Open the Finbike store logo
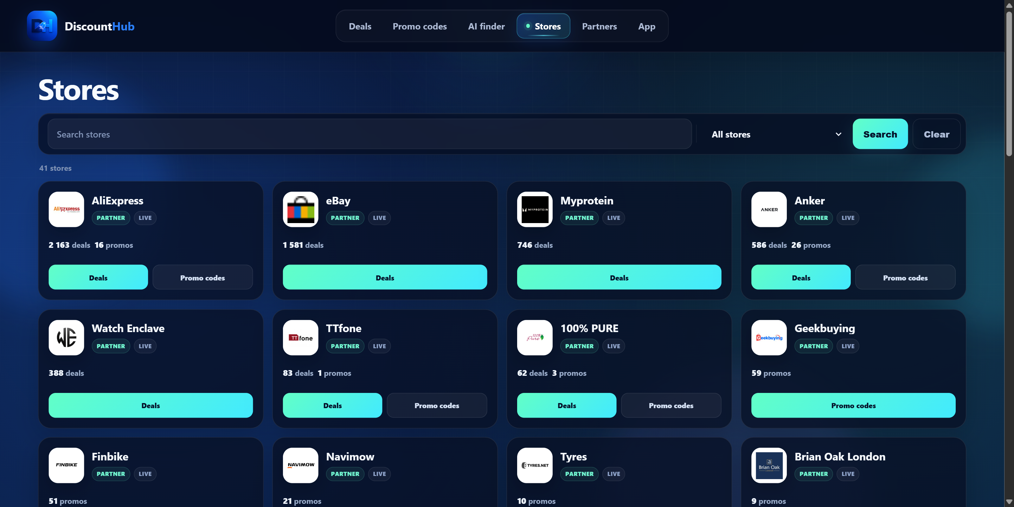The height and width of the screenshot is (507, 1014). [66, 465]
